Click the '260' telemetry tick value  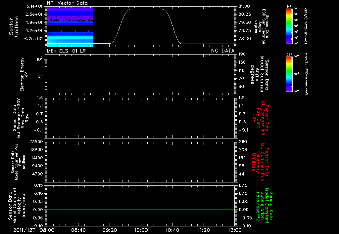click(242, 141)
